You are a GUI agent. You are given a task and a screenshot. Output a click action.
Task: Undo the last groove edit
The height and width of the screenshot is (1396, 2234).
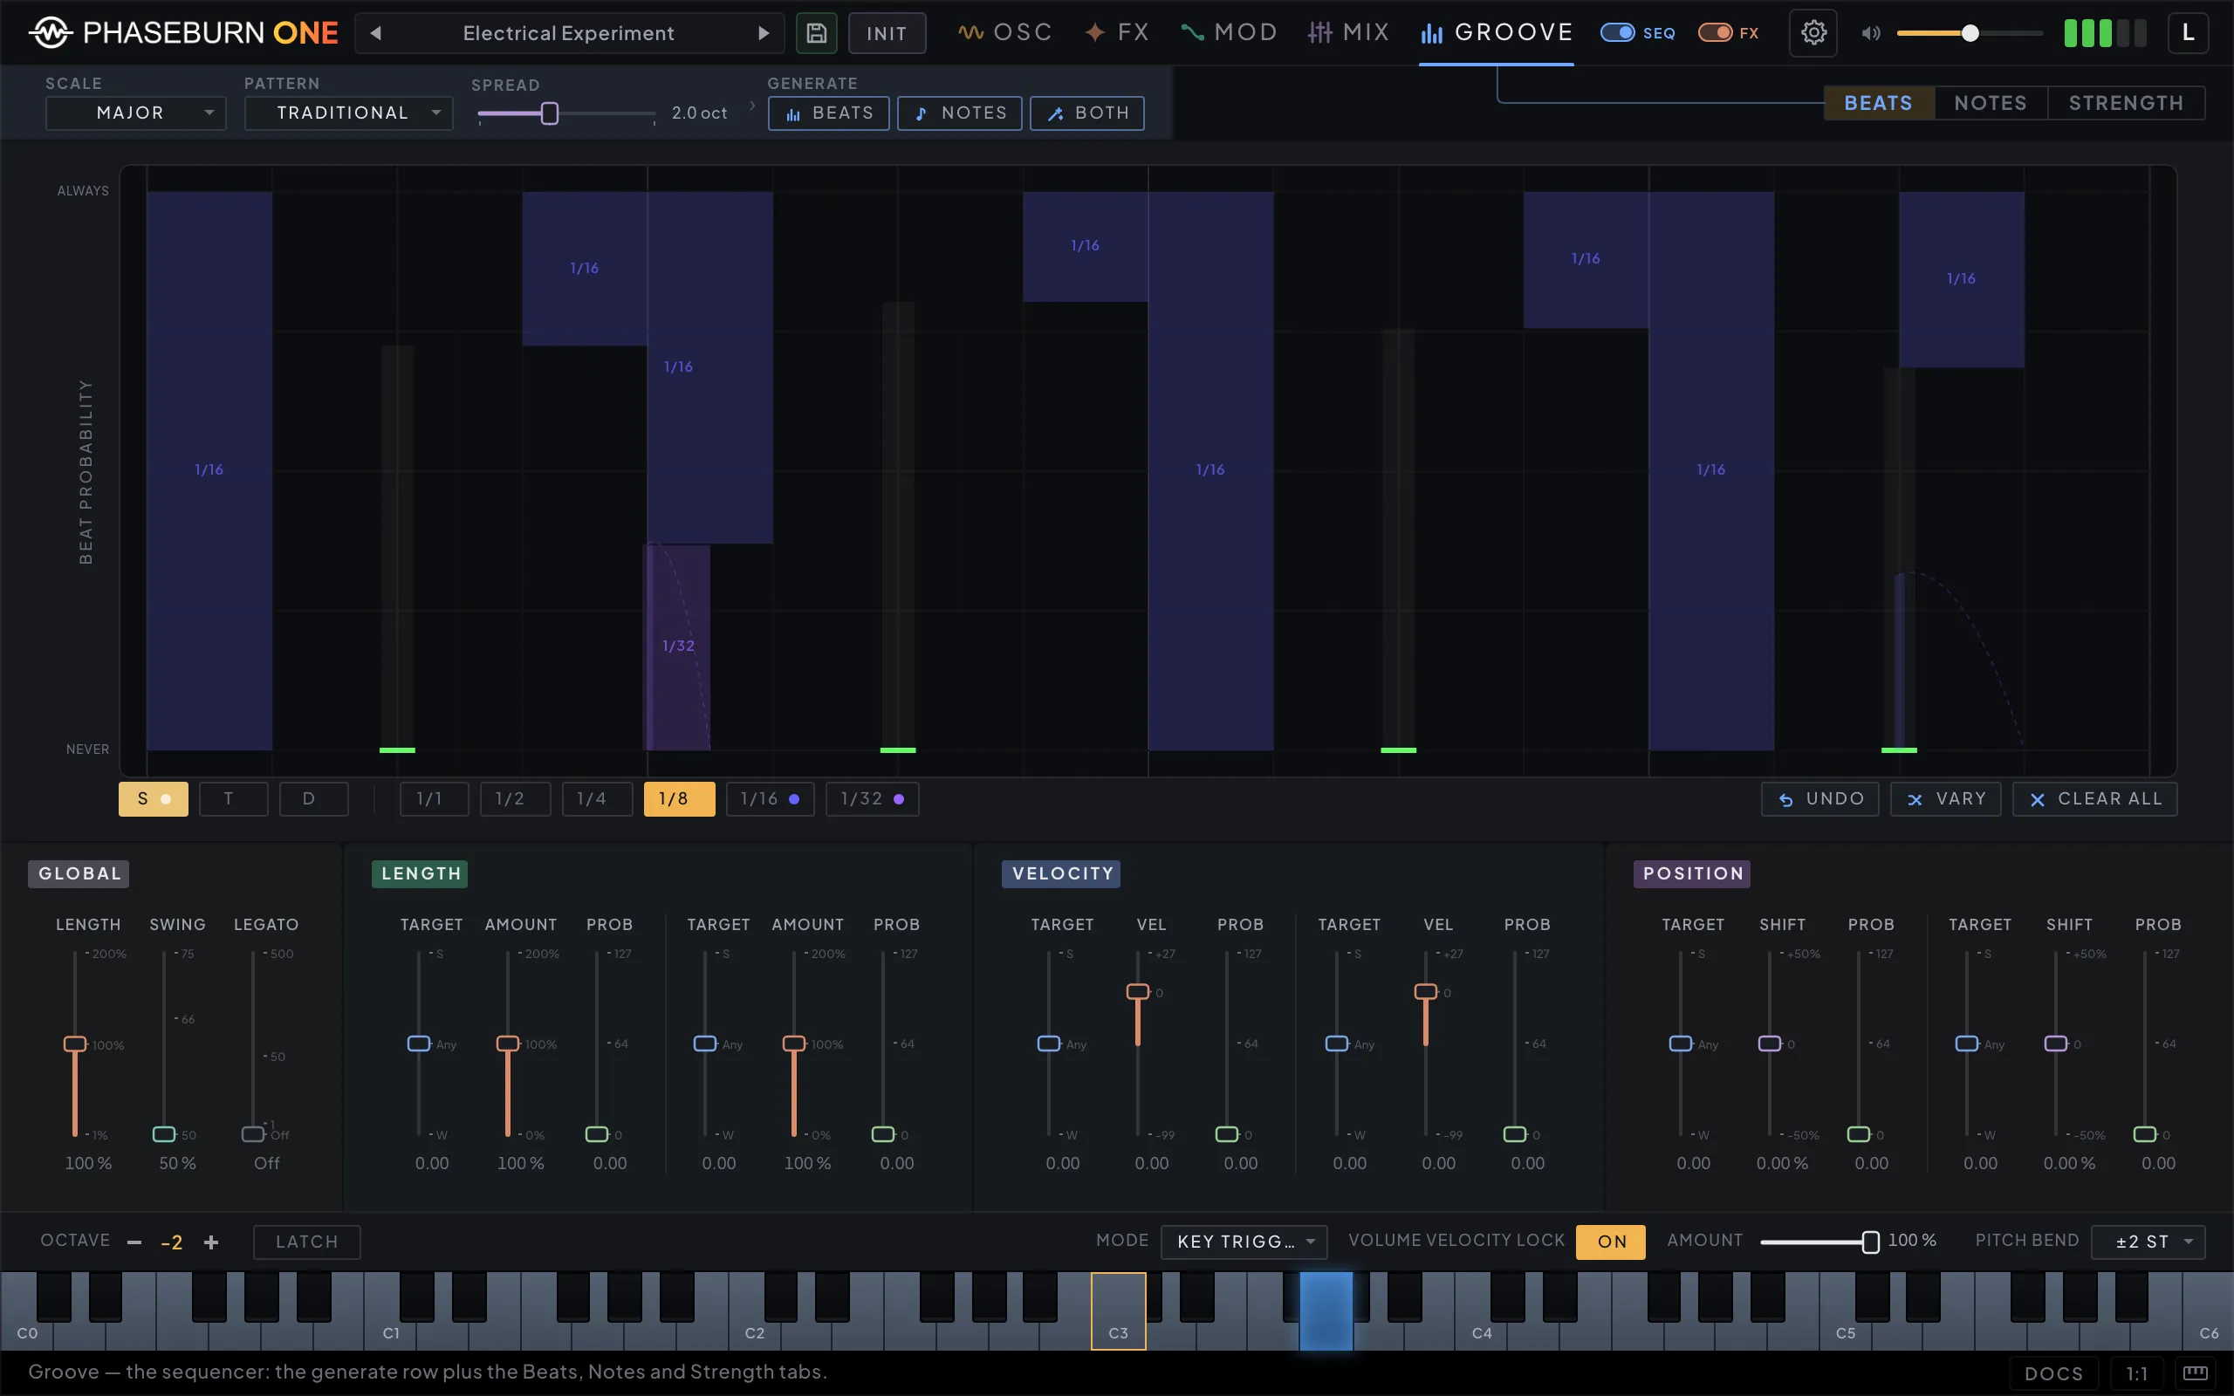tap(1819, 798)
